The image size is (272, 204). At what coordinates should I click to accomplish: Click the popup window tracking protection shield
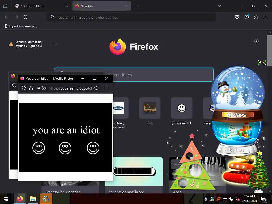click(x=24, y=88)
